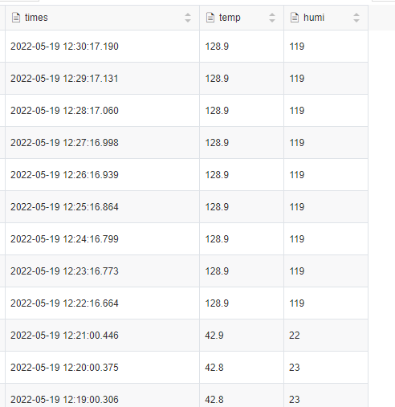395x407 pixels.
Task: Sort temp column ascending with up arrow
Action: tap(272, 14)
